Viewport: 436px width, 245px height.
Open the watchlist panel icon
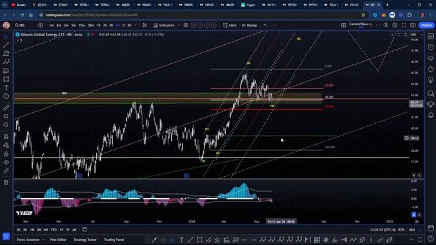coord(431,36)
